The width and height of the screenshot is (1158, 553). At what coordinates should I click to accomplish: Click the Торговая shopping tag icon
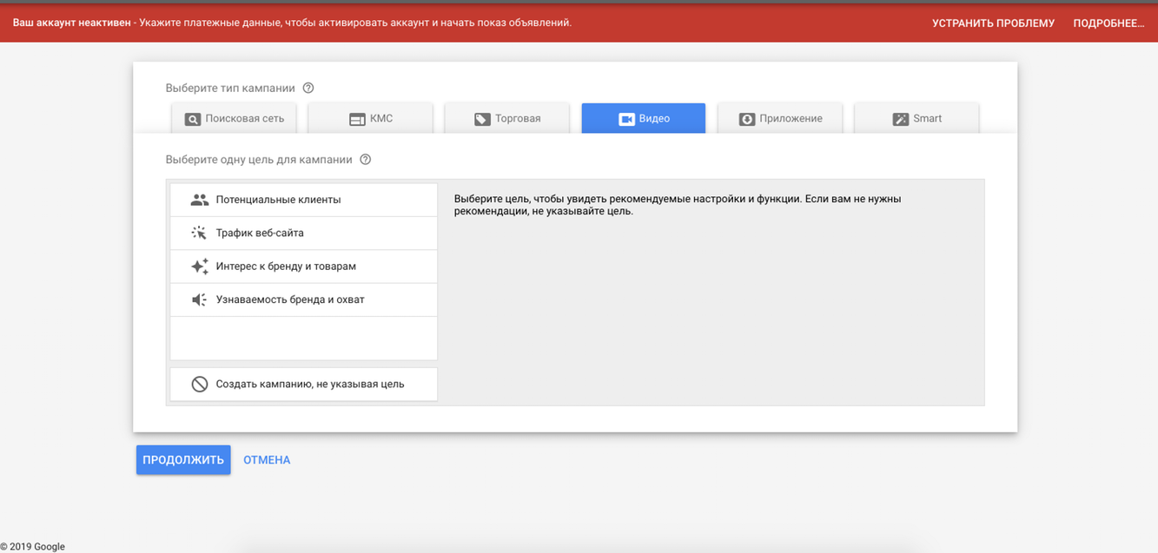pos(482,119)
